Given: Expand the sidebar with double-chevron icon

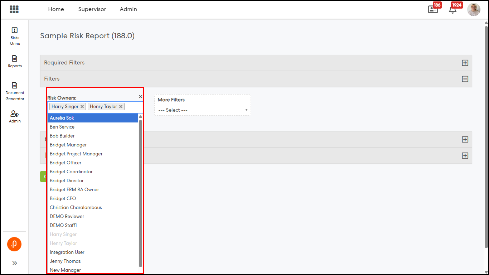Looking at the screenshot, I should [x=15, y=263].
